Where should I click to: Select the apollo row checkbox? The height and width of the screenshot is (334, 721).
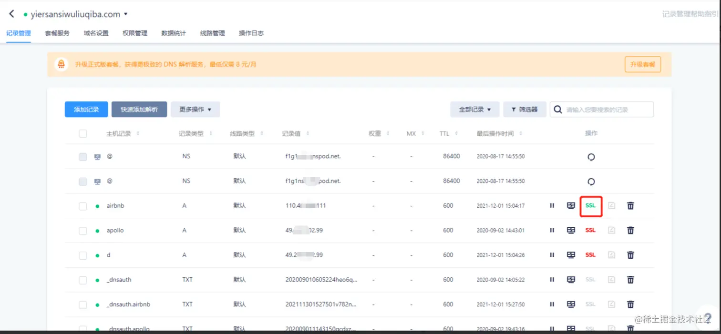pos(83,231)
